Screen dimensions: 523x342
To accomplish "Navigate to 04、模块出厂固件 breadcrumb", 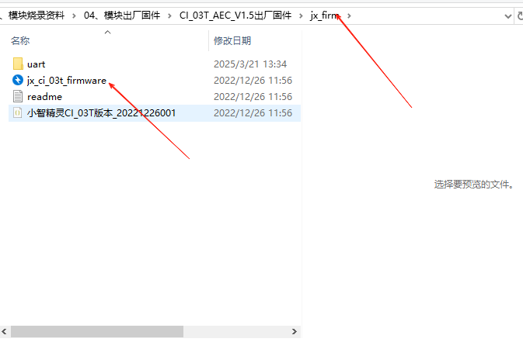I will (122, 16).
